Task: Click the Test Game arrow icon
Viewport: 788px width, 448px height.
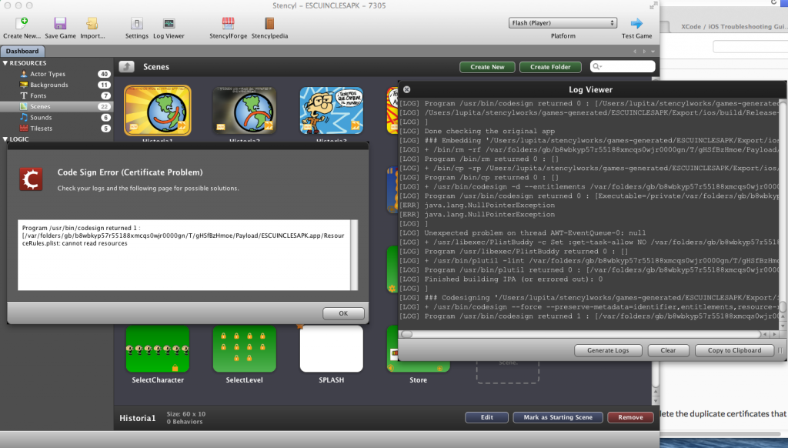Action: point(636,23)
